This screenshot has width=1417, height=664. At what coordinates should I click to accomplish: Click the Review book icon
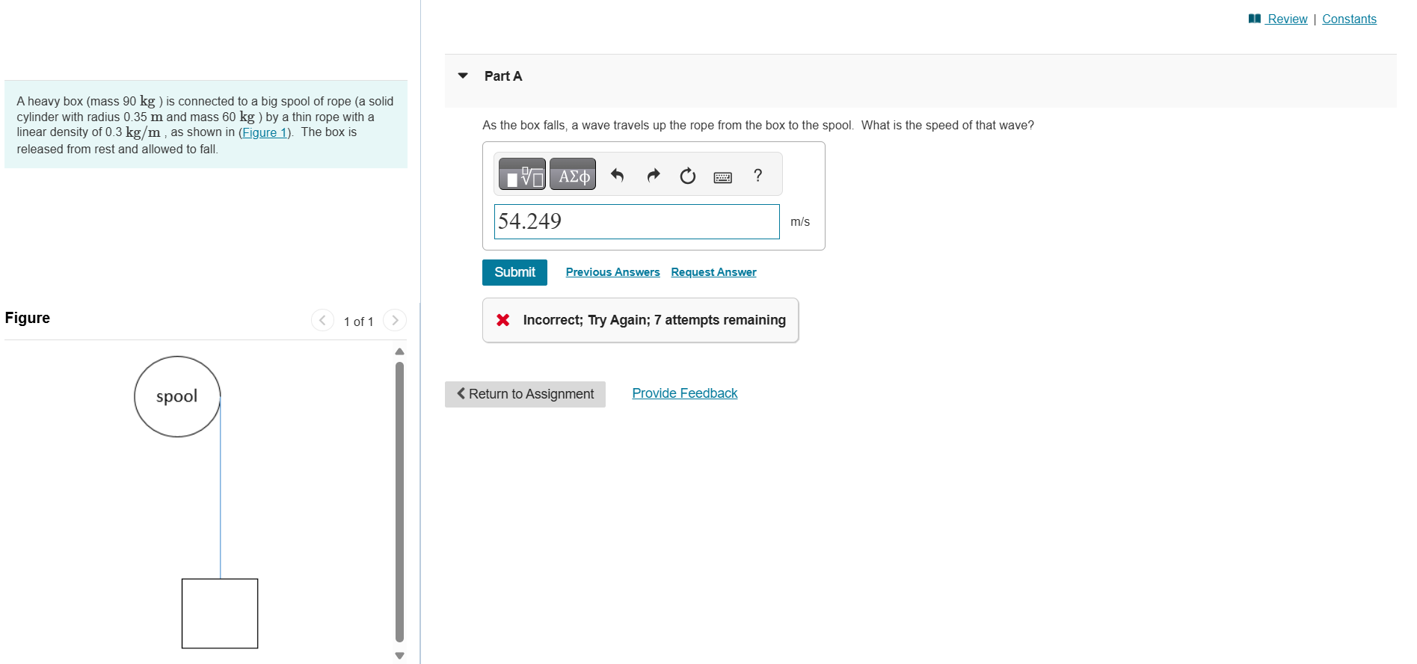1255,19
